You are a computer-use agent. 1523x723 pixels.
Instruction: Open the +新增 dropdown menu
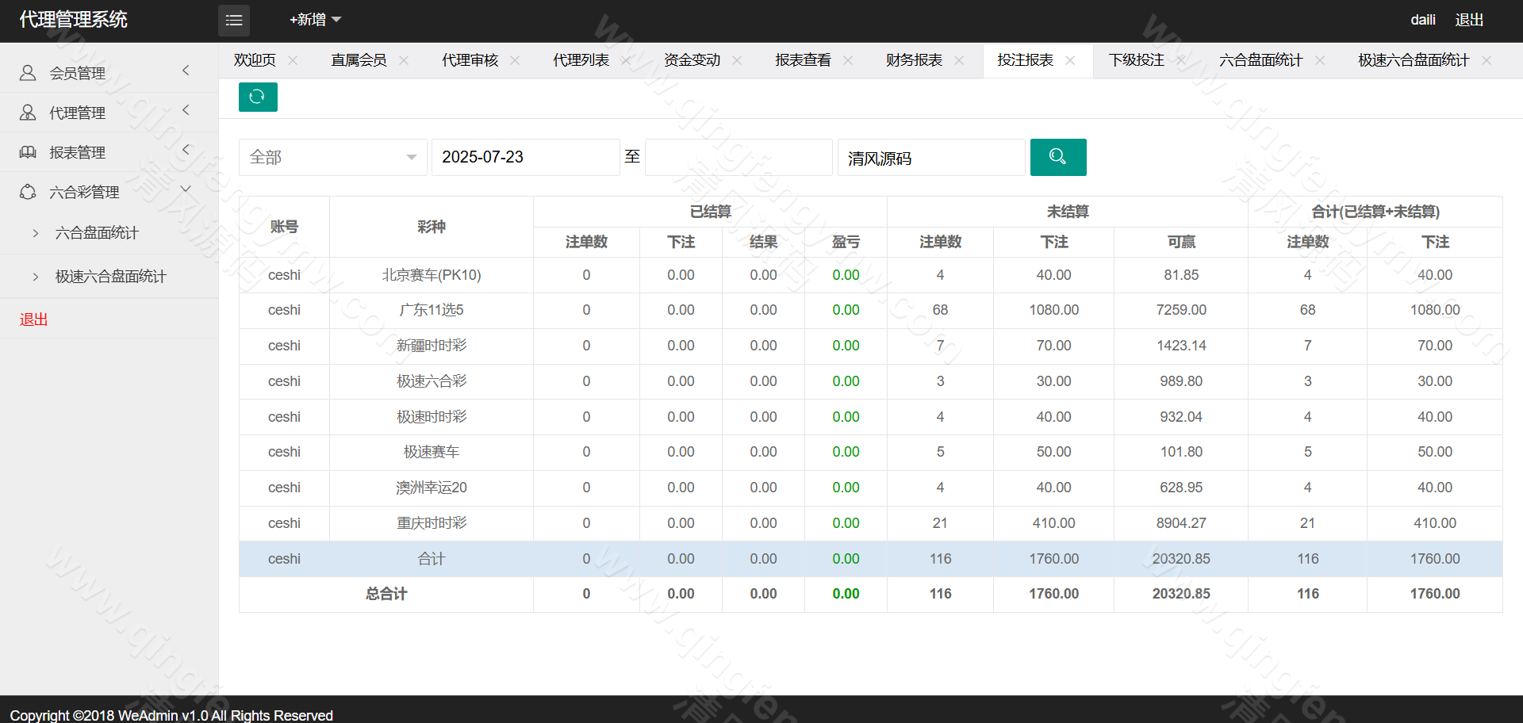coord(315,20)
